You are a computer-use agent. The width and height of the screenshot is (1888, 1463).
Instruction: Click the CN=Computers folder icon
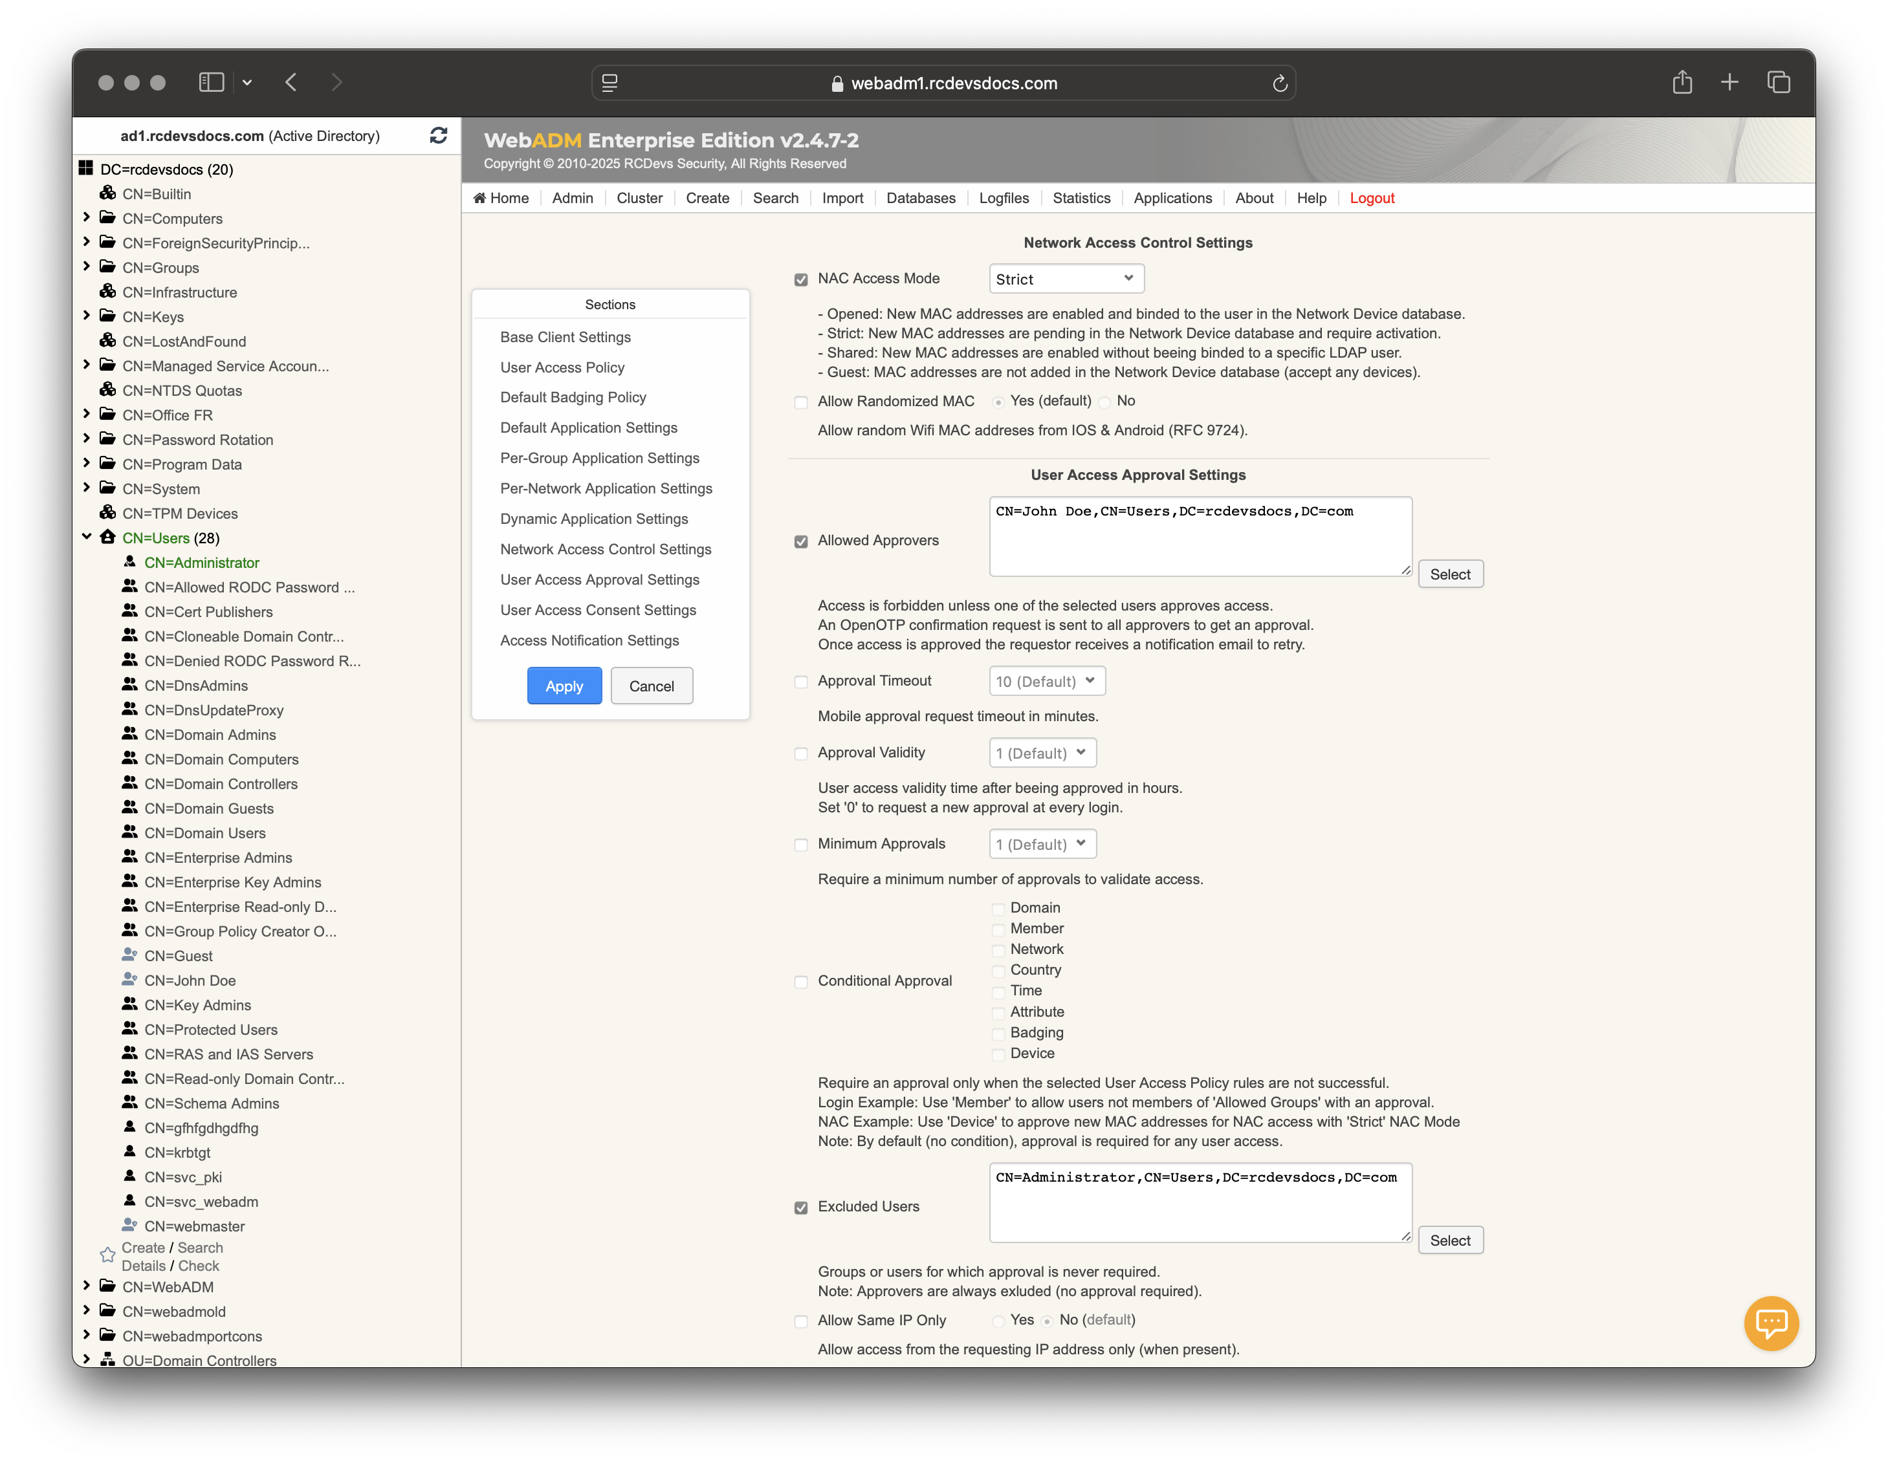(x=107, y=218)
